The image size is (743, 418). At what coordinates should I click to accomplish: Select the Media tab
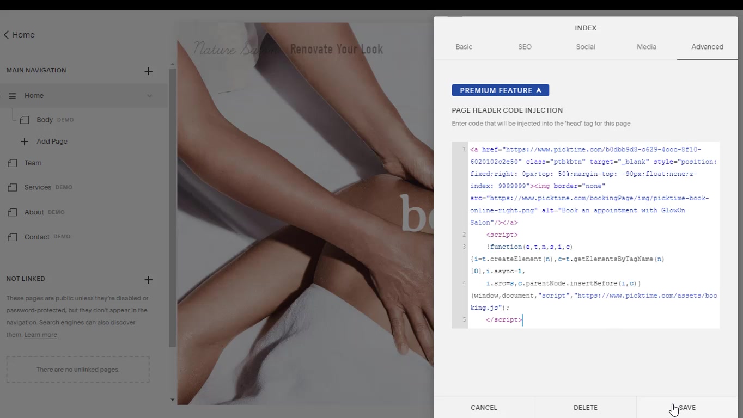pyautogui.click(x=647, y=47)
